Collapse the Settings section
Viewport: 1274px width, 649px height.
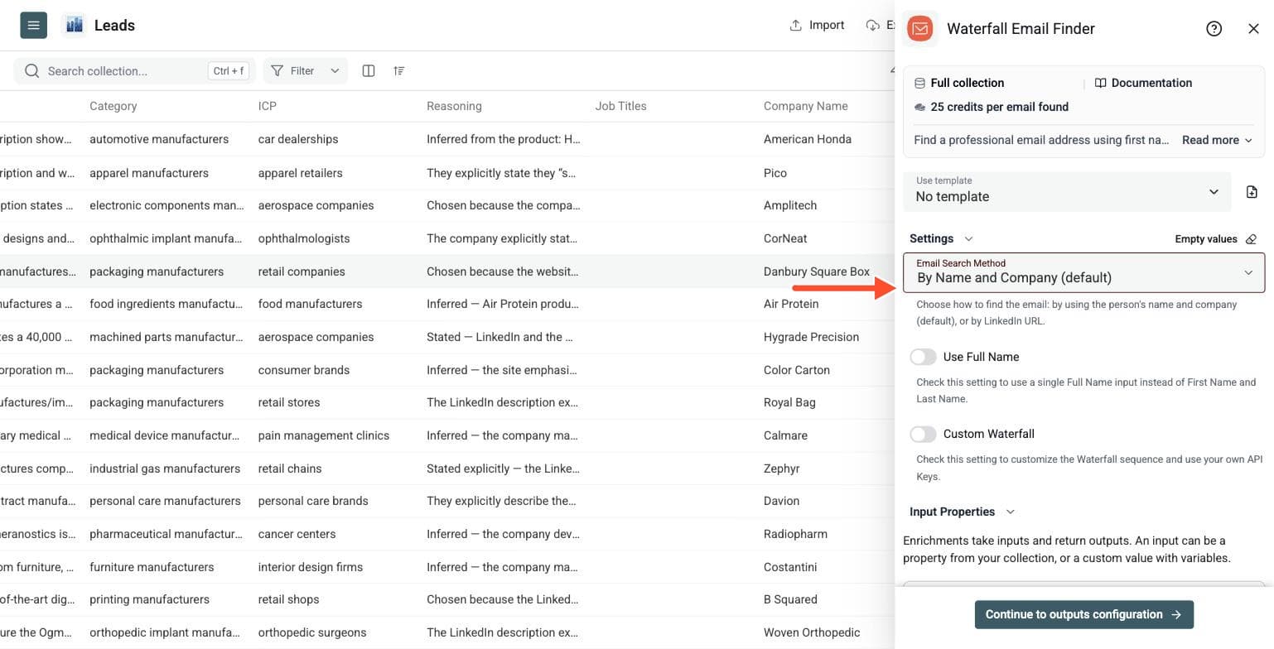pos(941,238)
